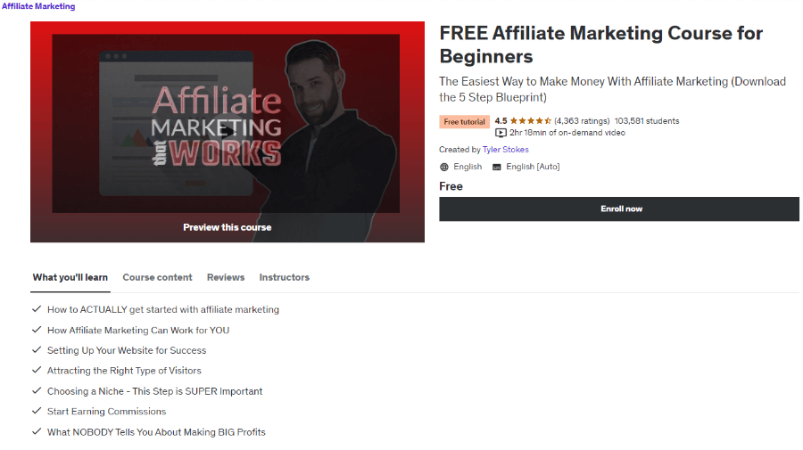Click checkmark beside Setting Up Your Website
Image resolution: width=803 pixels, height=450 pixels.
[x=37, y=350]
